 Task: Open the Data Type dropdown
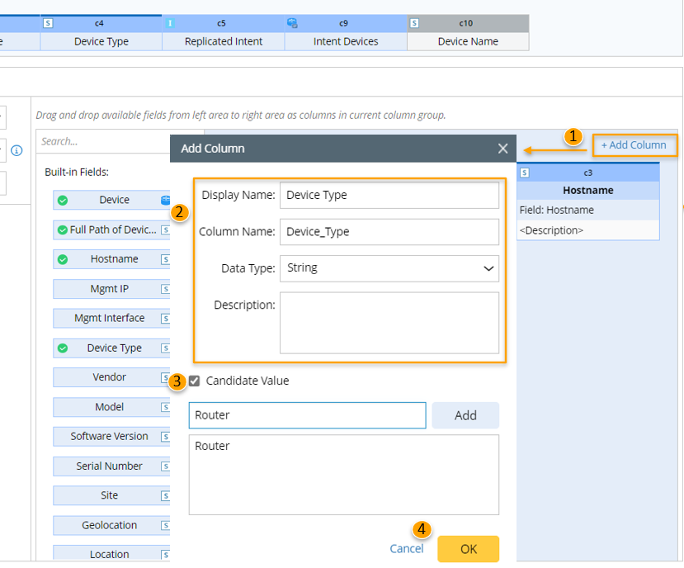(x=389, y=268)
